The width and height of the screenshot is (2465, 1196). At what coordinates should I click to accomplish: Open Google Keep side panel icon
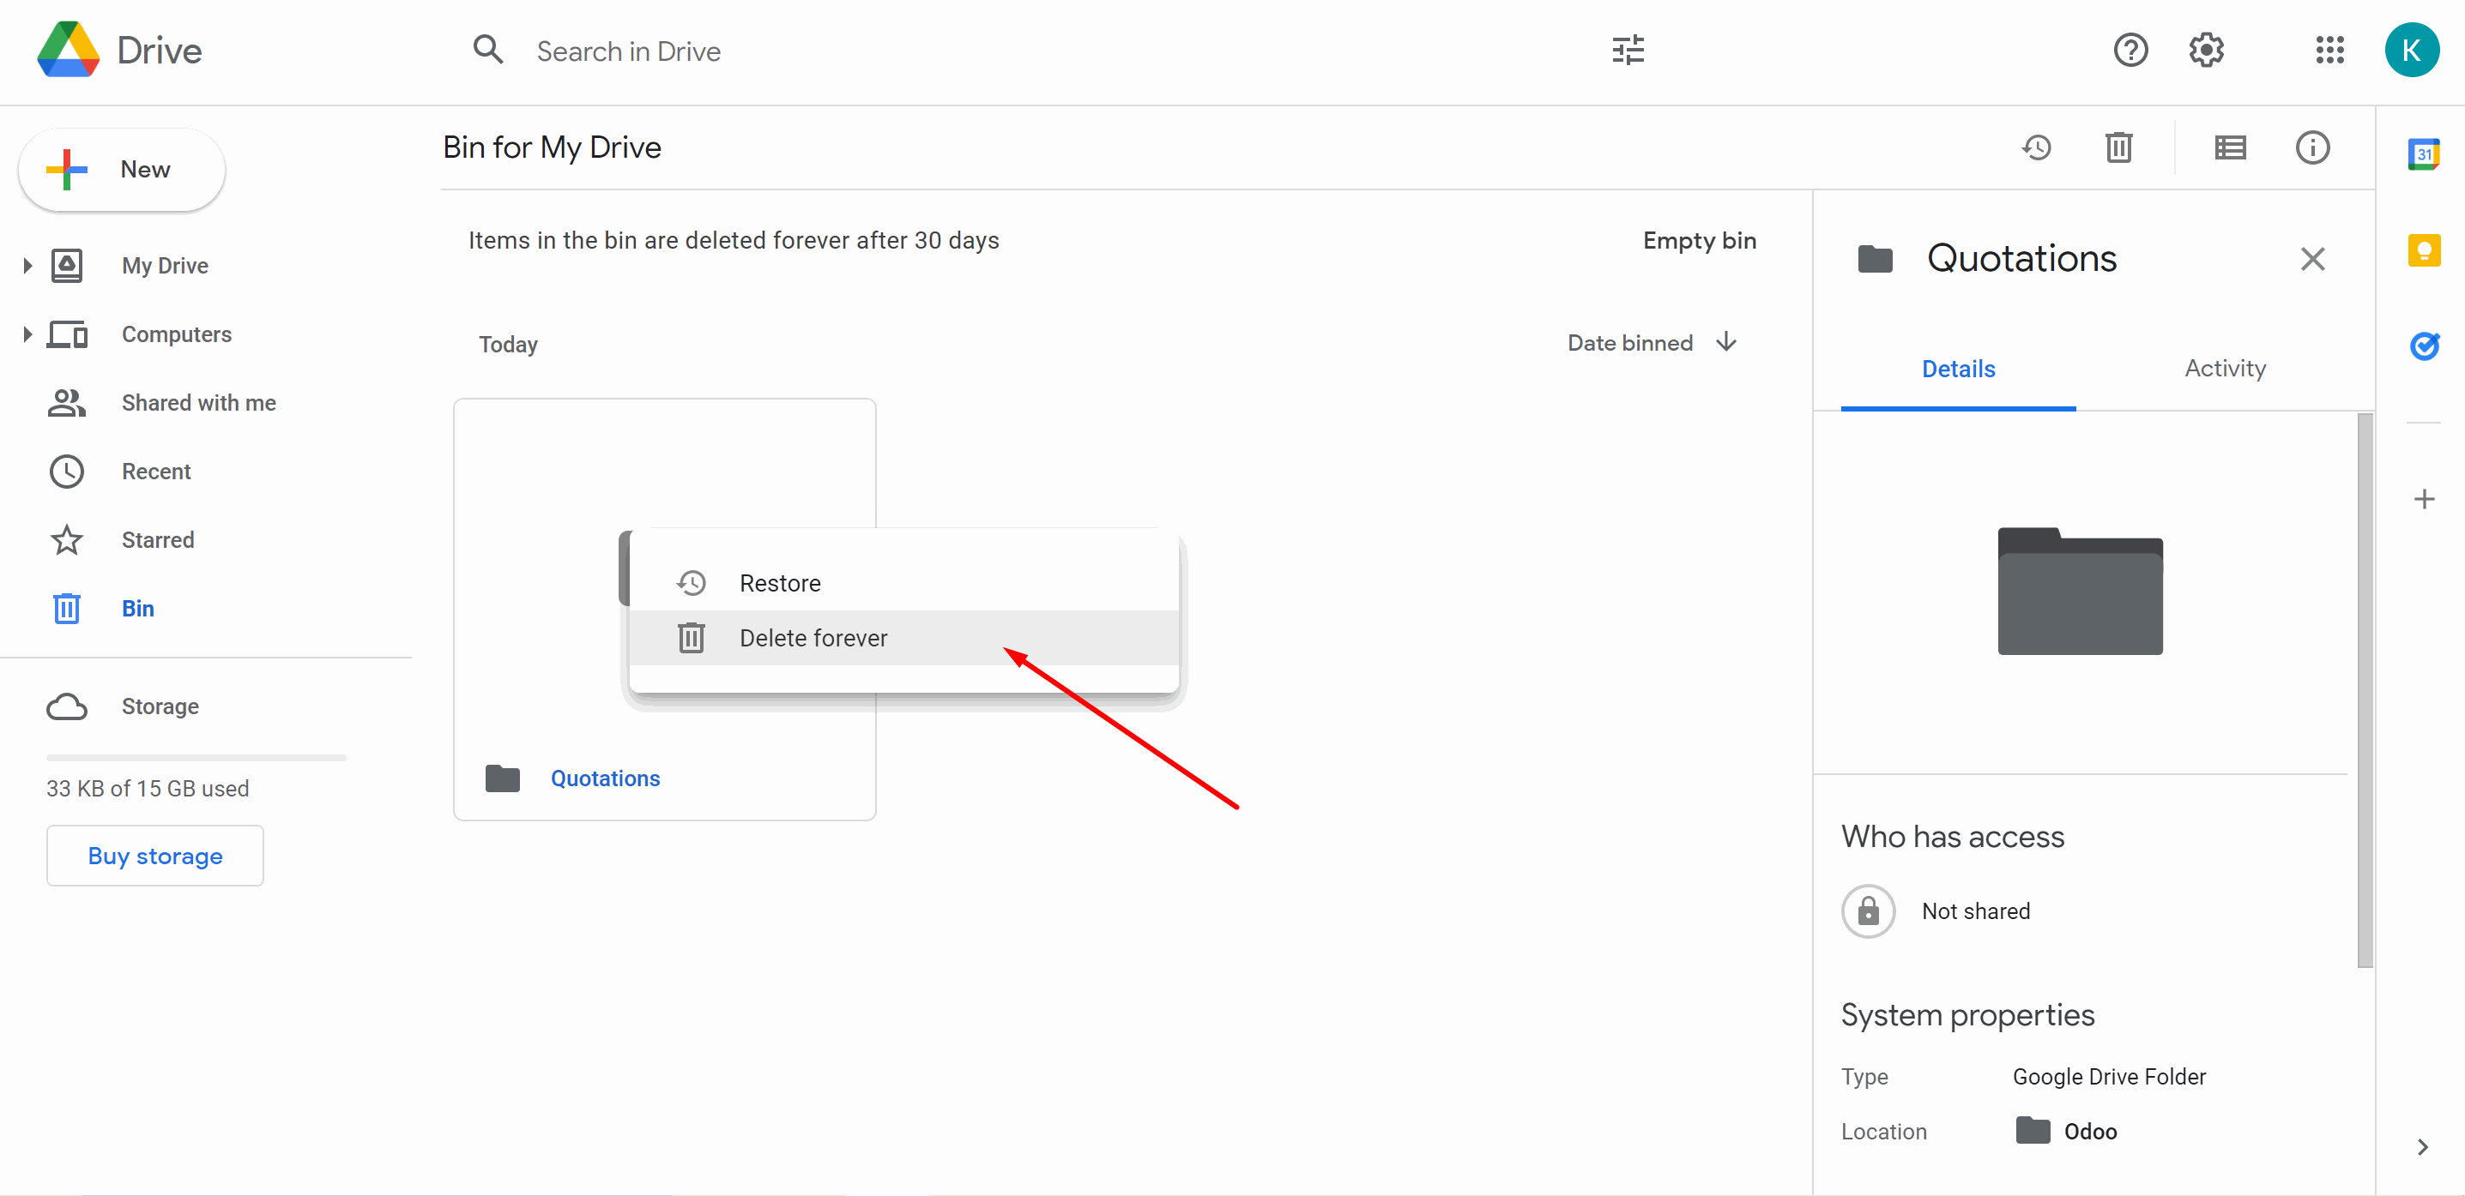tap(2423, 250)
